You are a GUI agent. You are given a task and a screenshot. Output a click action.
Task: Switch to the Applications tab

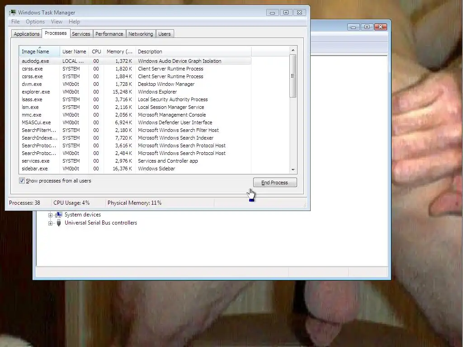[27, 34]
